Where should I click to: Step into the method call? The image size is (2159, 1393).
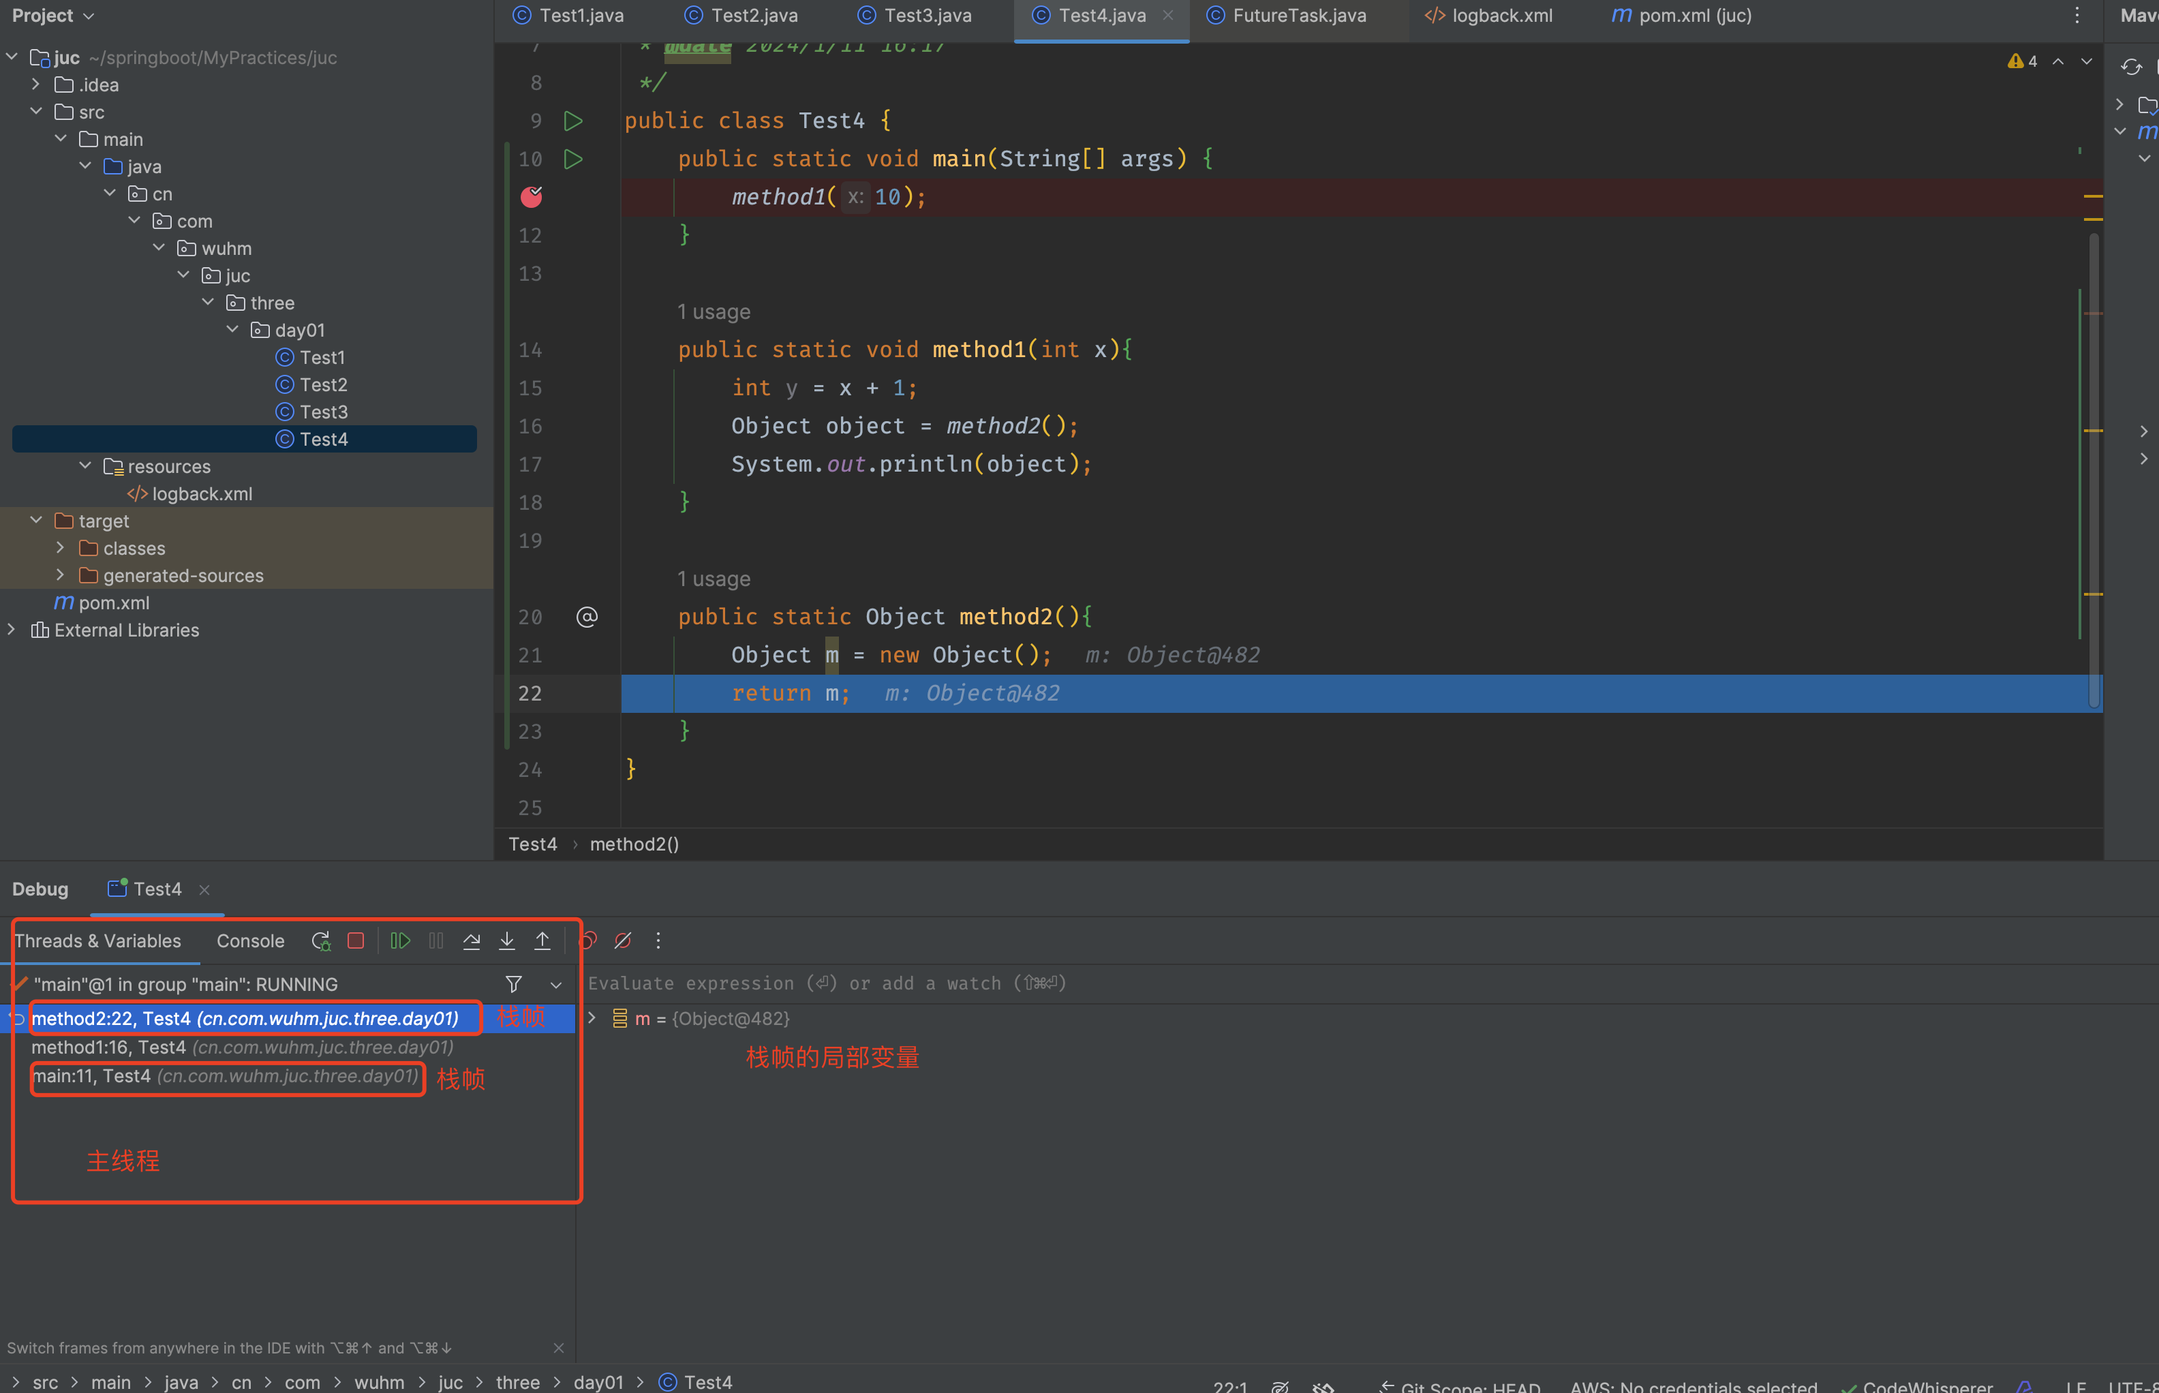(506, 940)
